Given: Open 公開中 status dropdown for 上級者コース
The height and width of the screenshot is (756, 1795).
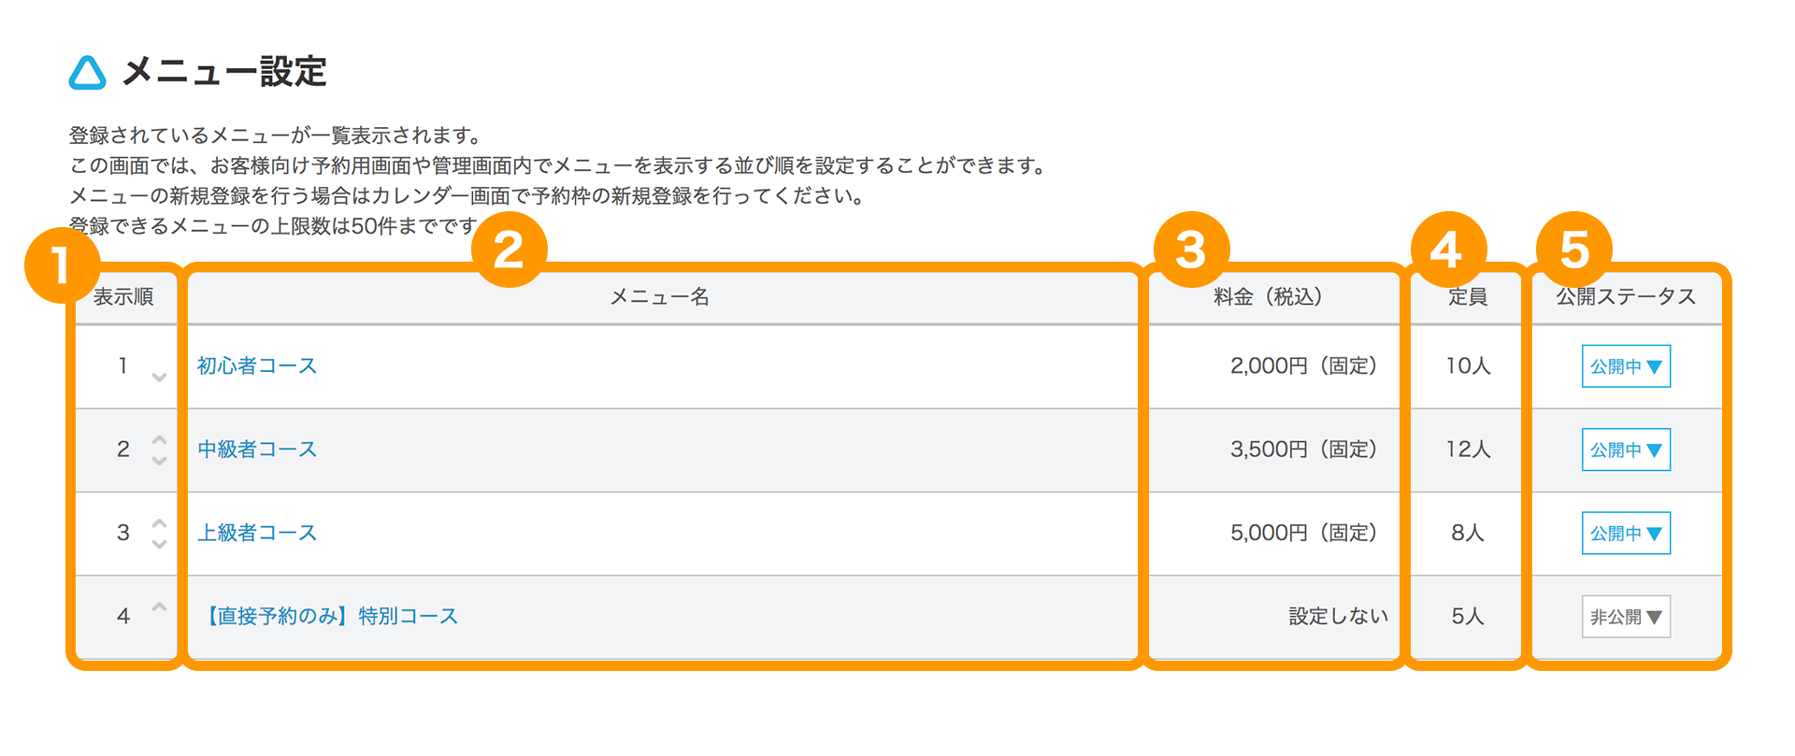Looking at the screenshot, I should tap(1626, 533).
